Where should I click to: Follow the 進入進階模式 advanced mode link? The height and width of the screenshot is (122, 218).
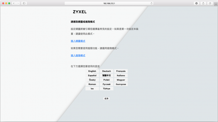pos(78,55)
